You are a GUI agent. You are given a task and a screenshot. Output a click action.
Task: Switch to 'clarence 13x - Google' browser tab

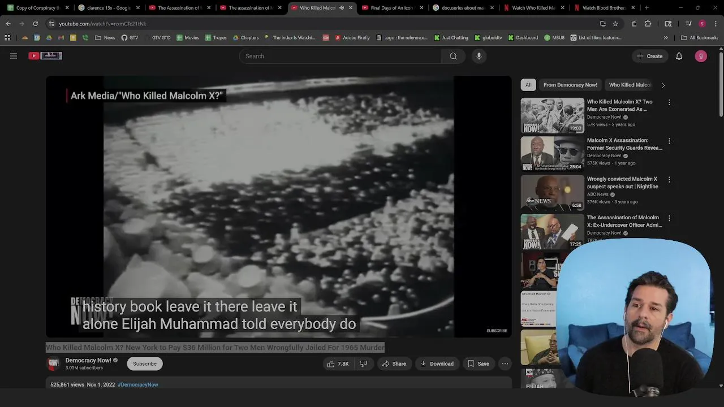tap(105, 8)
